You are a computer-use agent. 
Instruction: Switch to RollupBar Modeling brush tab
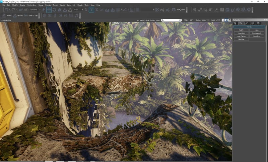click(247, 23)
